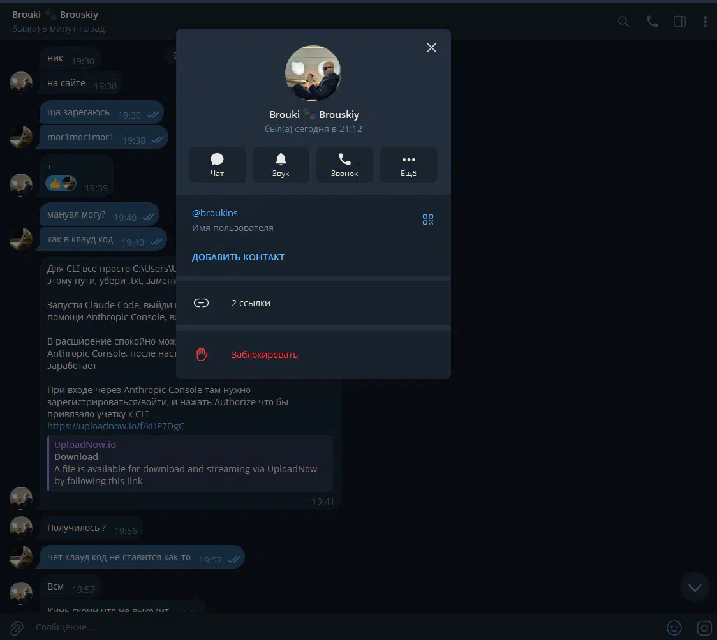Toggle the right sidebar panel icon
Image resolution: width=717 pixels, height=640 pixels.
(x=679, y=21)
